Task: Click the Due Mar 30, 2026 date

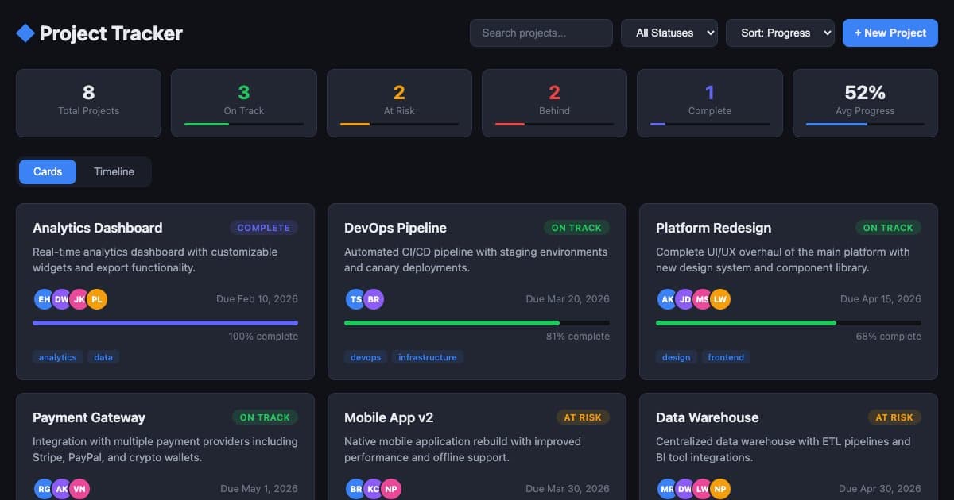Action: pos(568,489)
